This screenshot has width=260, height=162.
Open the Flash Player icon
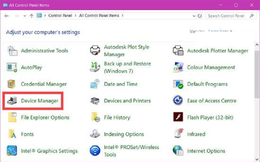(178, 117)
